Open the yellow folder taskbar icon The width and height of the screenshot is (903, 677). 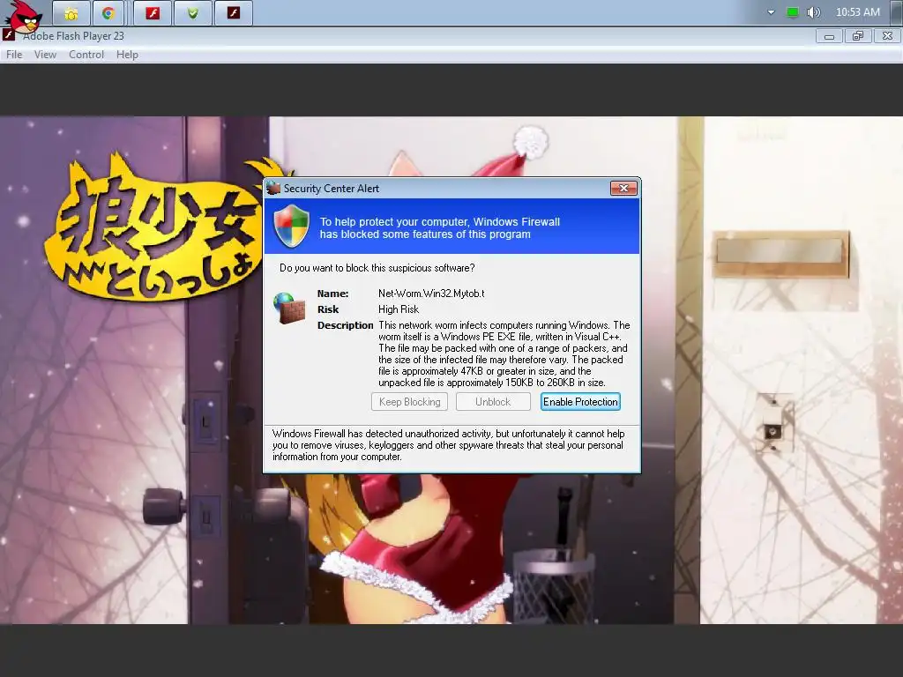pyautogui.click(x=71, y=13)
